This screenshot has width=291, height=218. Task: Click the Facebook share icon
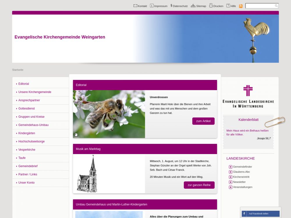click(244, 214)
